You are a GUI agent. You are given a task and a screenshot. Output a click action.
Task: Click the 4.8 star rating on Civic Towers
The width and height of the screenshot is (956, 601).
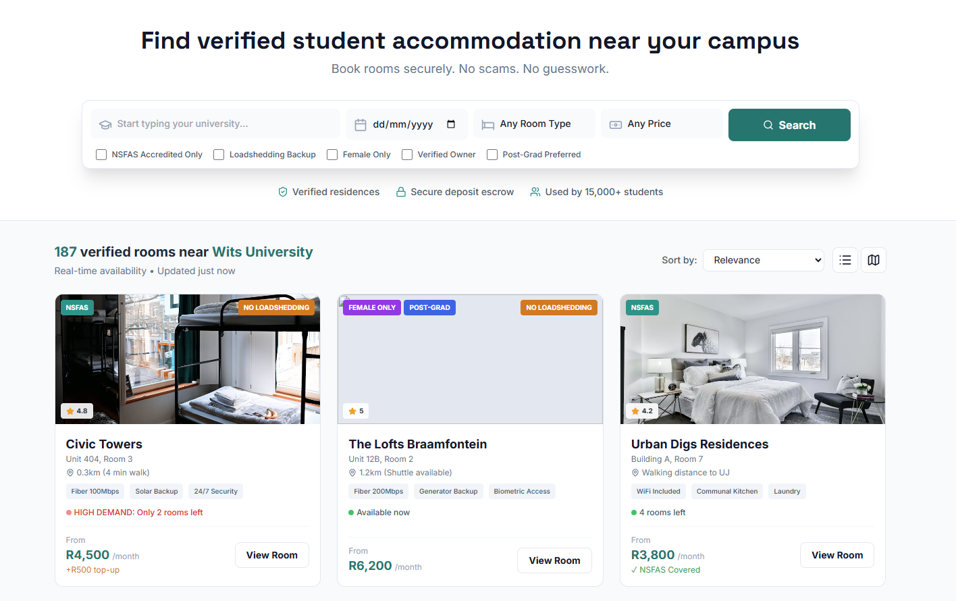[x=76, y=411]
